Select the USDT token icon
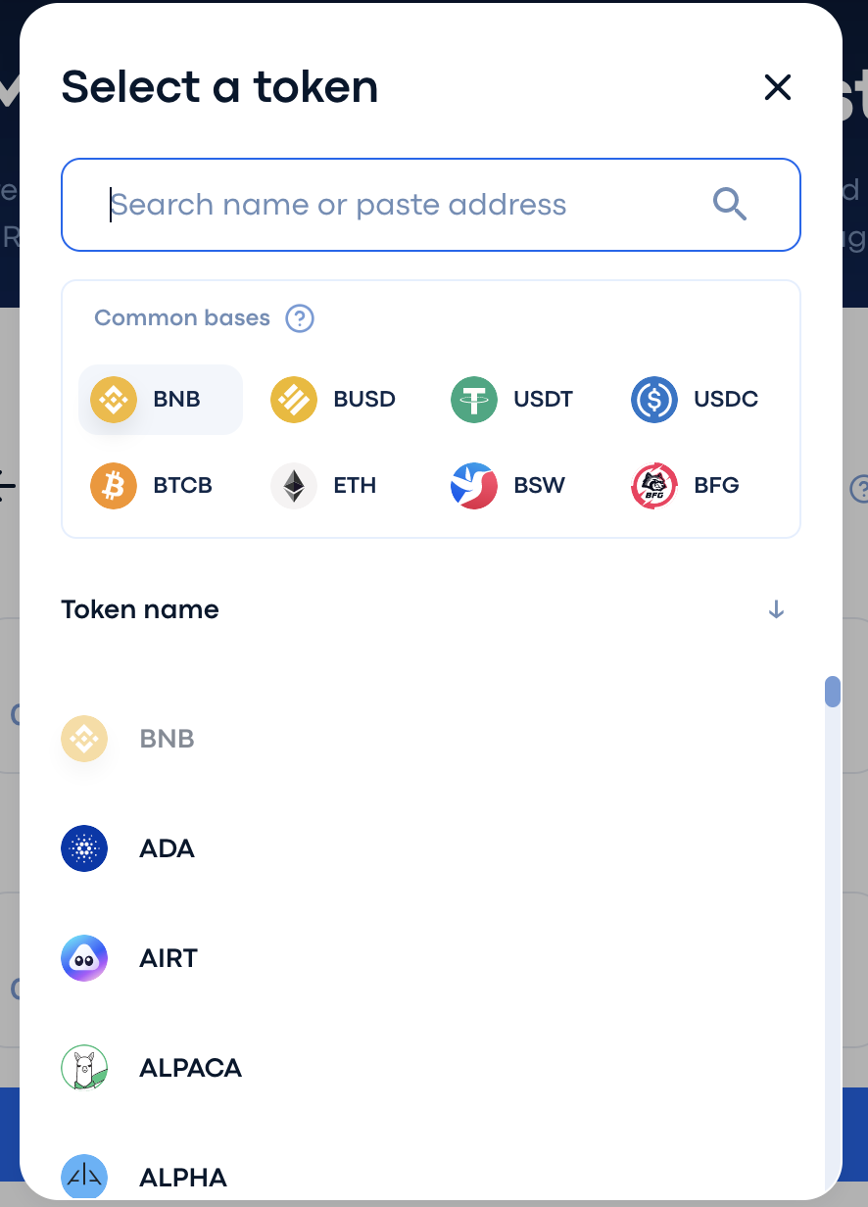The height and width of the screenshot is (1207, 868). pos(474,400)
